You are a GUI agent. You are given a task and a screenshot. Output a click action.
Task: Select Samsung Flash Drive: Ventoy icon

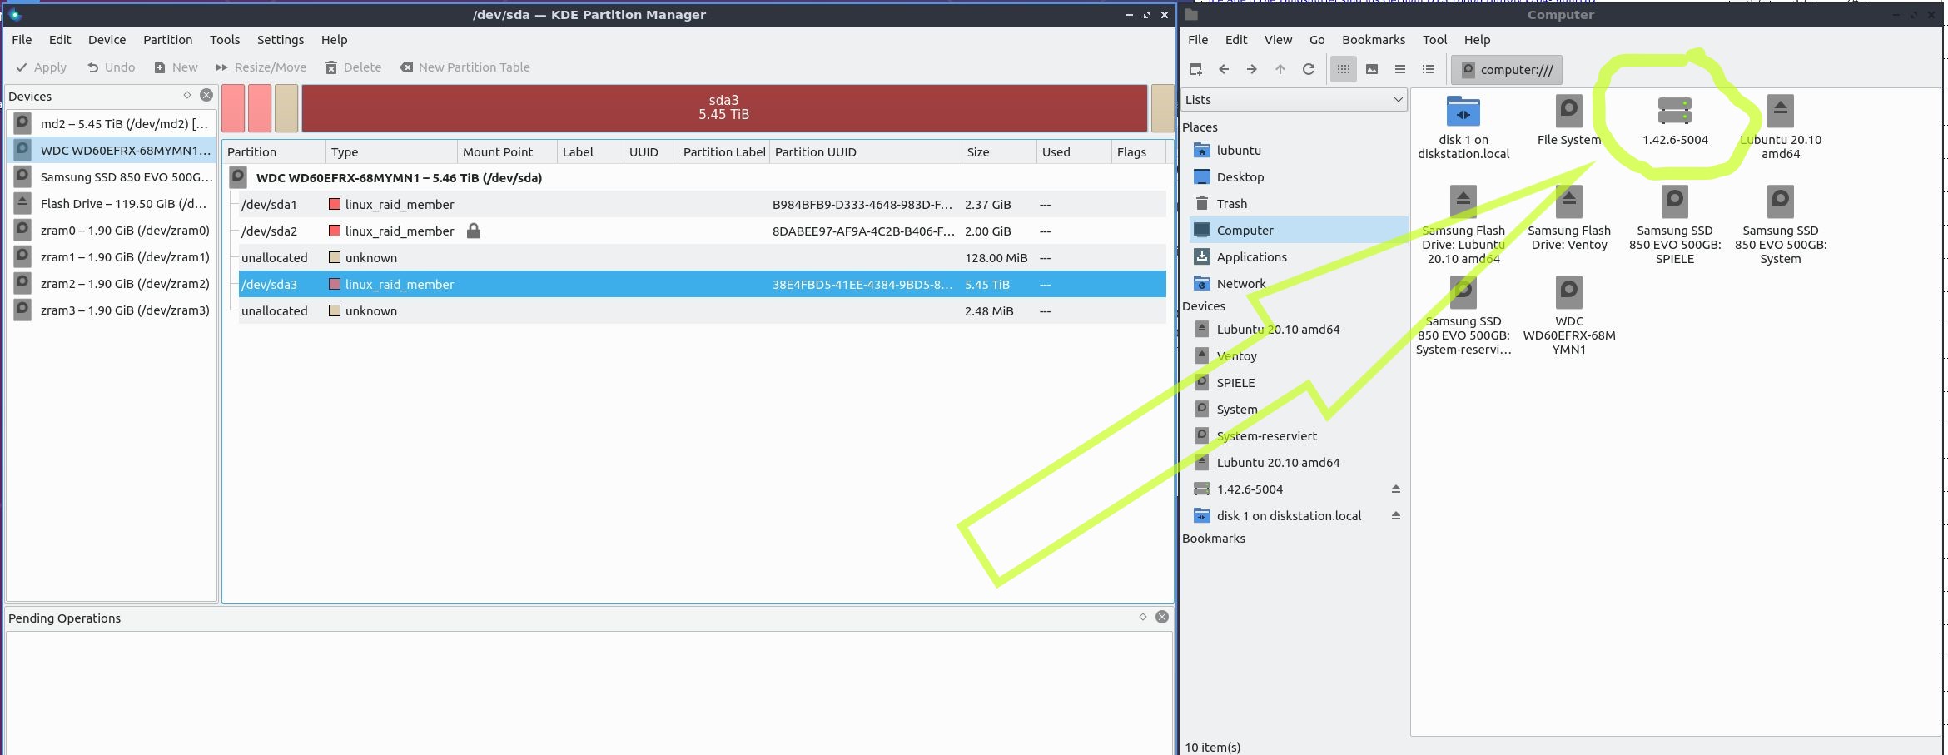tap(1569, 217)
